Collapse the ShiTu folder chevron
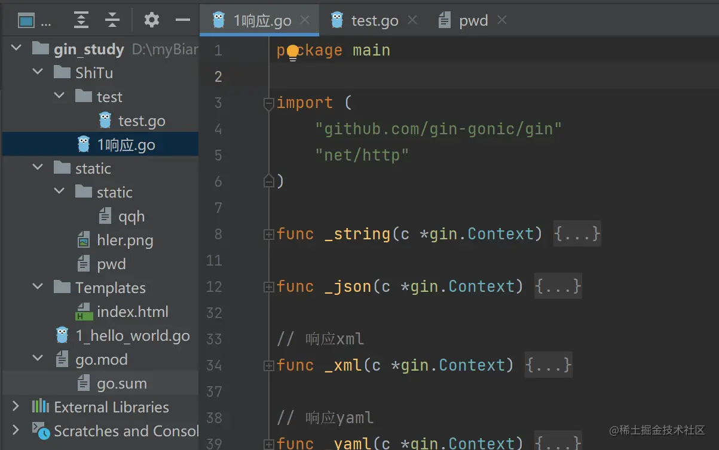719x450 pixels. (x=38, y=73)
